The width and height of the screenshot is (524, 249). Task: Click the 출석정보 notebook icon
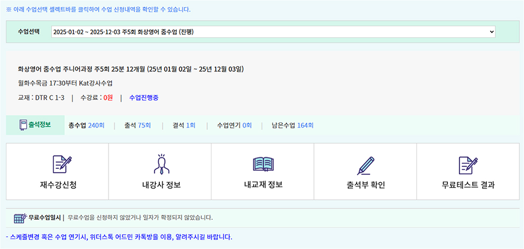click(23, 125)
